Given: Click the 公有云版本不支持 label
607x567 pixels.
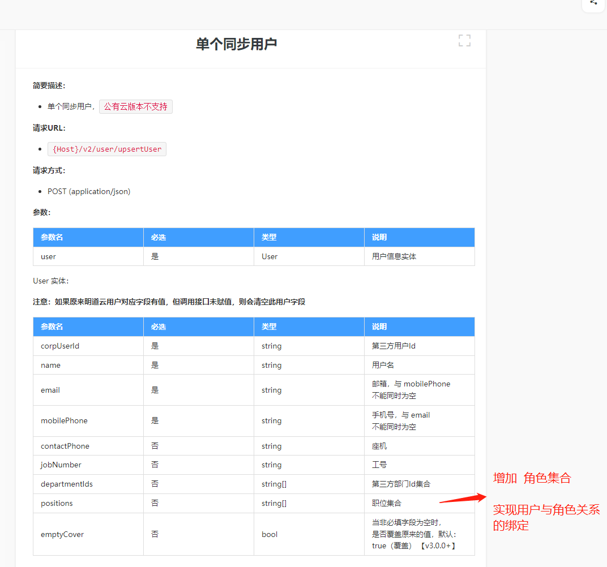Looking at the screenshot, I should click(136, 106).
